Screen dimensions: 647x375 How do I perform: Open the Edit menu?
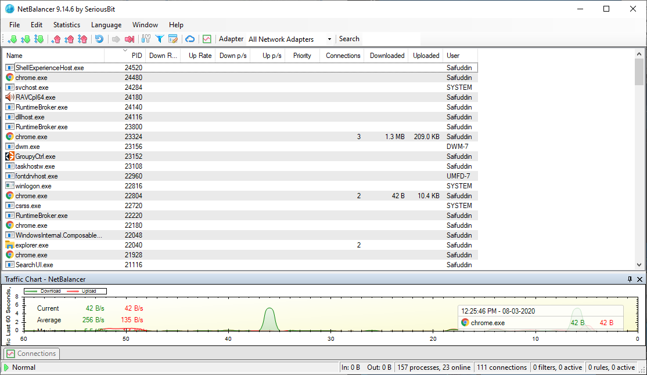(37, 25)
